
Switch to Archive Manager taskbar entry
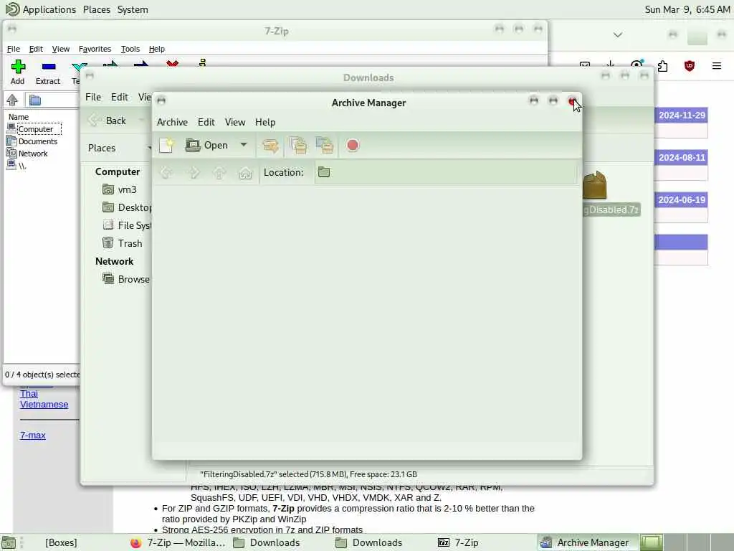pyautogui.click(x=586, y=542)
